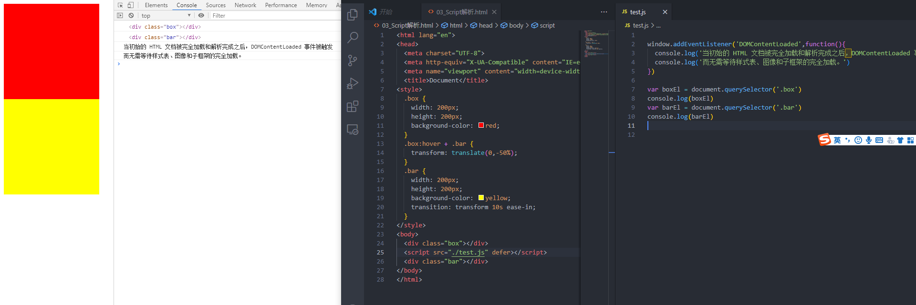916x305 pixels.
Task: Toggle Chinese/English mode via 英 icon
Action: click(x=837, y=140)
